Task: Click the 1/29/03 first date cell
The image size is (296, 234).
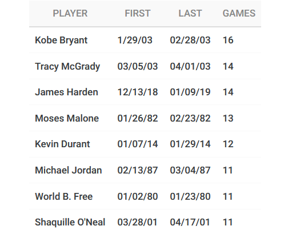Action: (x=135, y=41)
